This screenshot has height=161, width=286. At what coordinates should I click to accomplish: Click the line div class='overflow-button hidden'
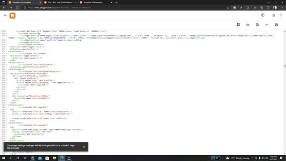pos(31,96)
